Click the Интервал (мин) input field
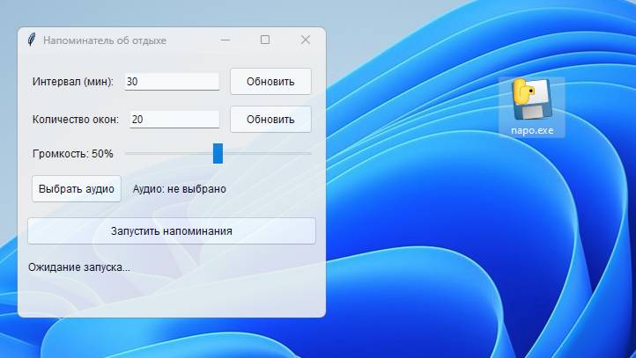Screen dimensions: 636x358 [x=172, y=82]
